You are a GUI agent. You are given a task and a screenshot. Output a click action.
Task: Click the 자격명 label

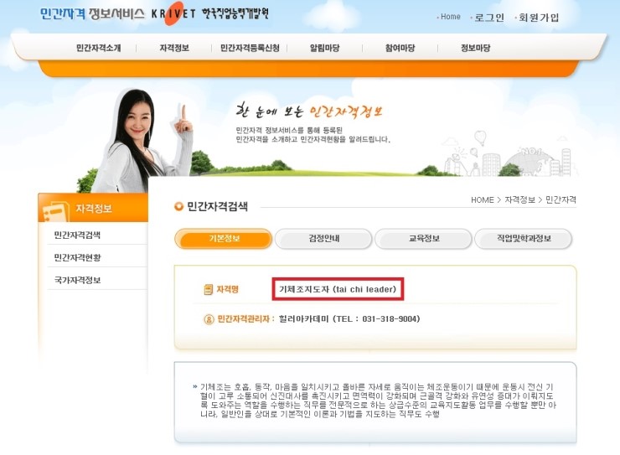[227, 290]
